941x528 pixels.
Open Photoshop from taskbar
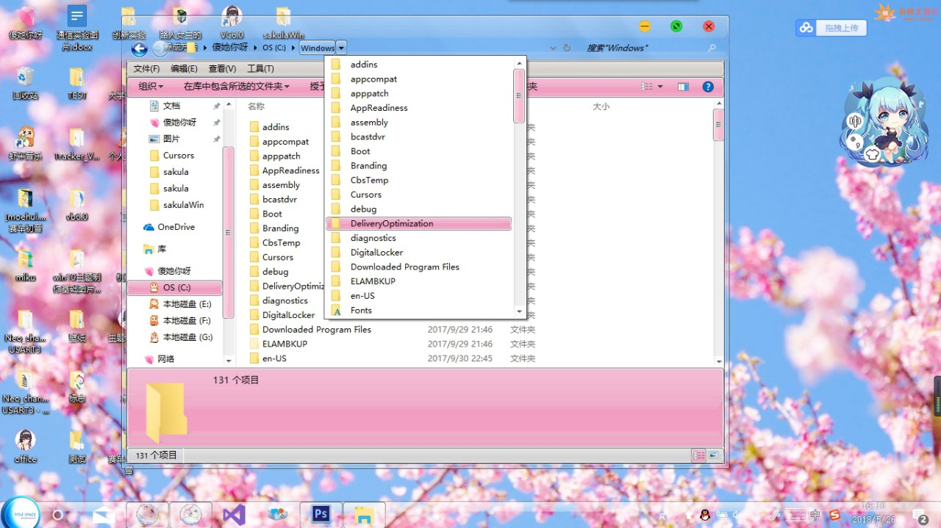click(x=321, y=514)
